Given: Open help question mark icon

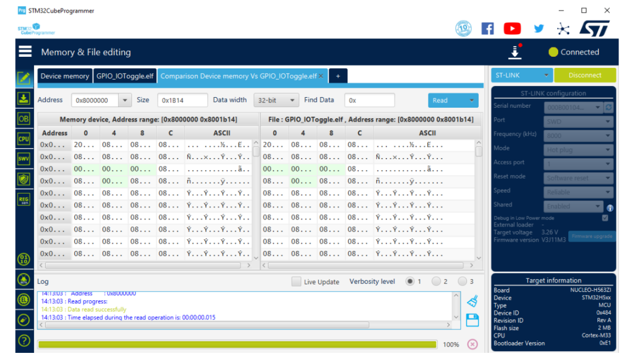Looking at the screenshot, I should point(24,341).
